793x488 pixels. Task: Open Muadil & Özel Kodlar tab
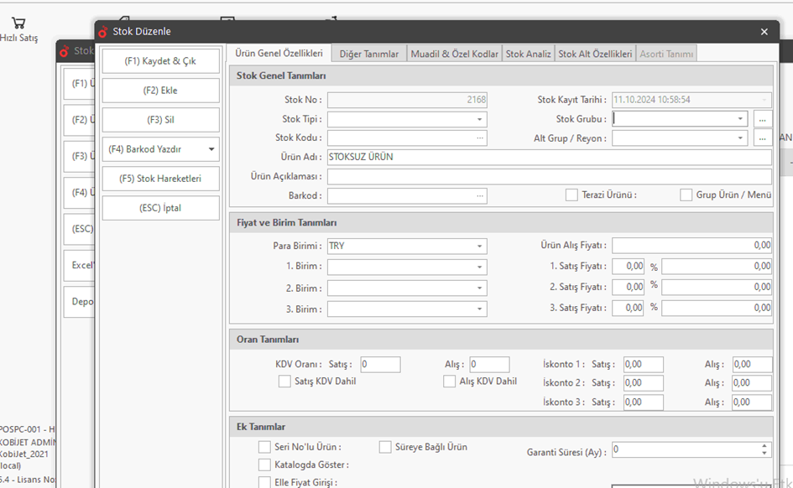454,54
